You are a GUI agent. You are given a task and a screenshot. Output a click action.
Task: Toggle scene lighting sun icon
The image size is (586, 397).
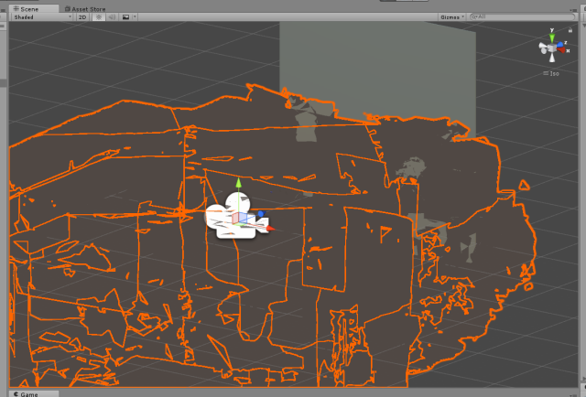coord(99,17)
